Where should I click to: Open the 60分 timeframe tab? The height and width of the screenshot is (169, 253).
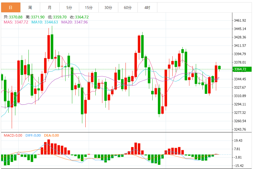pos(128,8)
